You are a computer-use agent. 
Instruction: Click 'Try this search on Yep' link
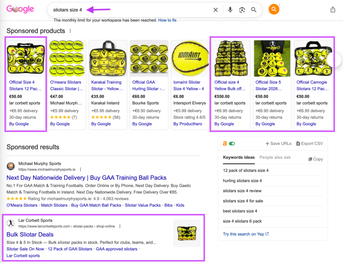[246, 234]
